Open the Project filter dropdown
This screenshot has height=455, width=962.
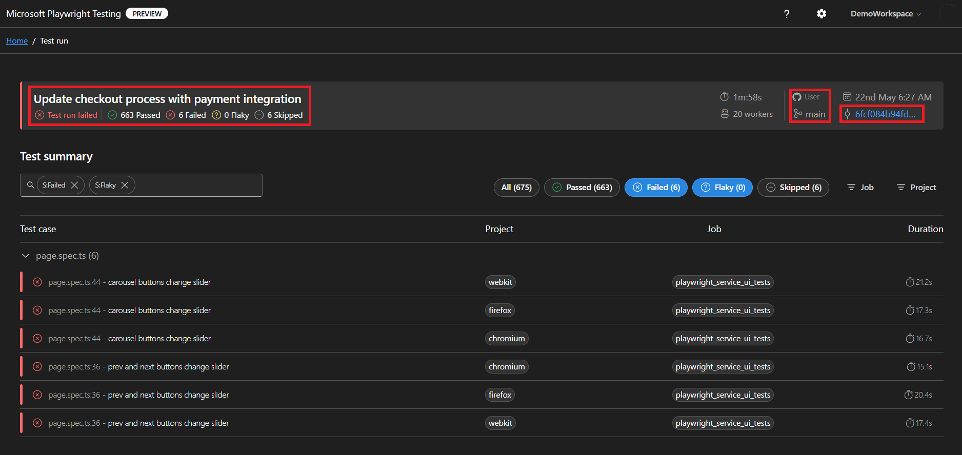(916, 188)
